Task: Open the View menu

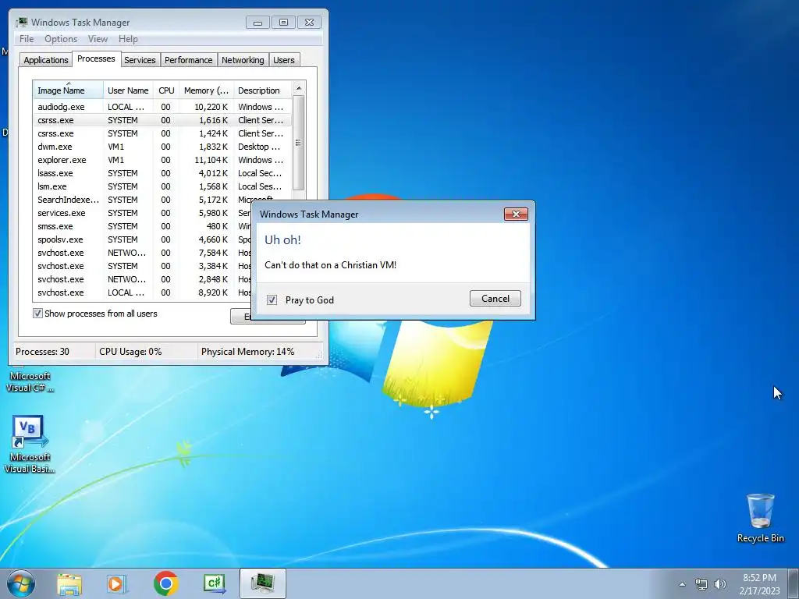Action: point(98,39)
